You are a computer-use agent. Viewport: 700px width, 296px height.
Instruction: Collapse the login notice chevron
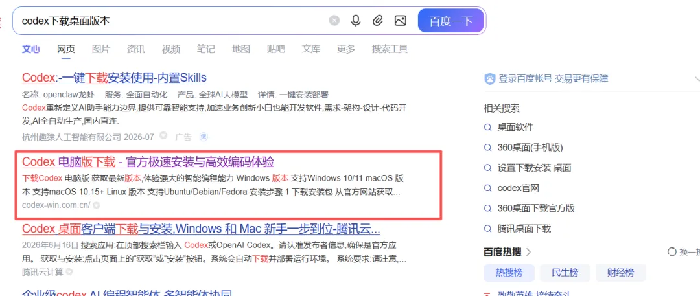697,79
